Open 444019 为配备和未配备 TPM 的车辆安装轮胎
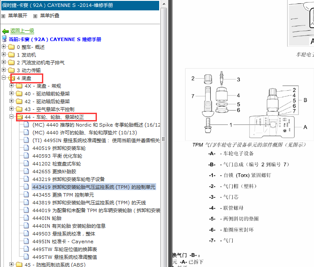 tap(96, 210)
